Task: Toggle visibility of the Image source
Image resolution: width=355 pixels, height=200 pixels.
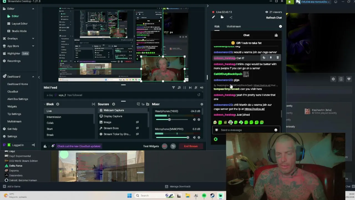Action: click(137, 122)
